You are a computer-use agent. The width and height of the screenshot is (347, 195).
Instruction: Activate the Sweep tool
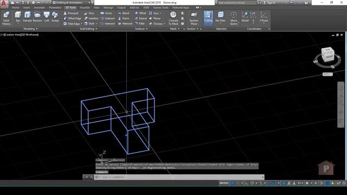pyautogui.click(x=55, y=17)
